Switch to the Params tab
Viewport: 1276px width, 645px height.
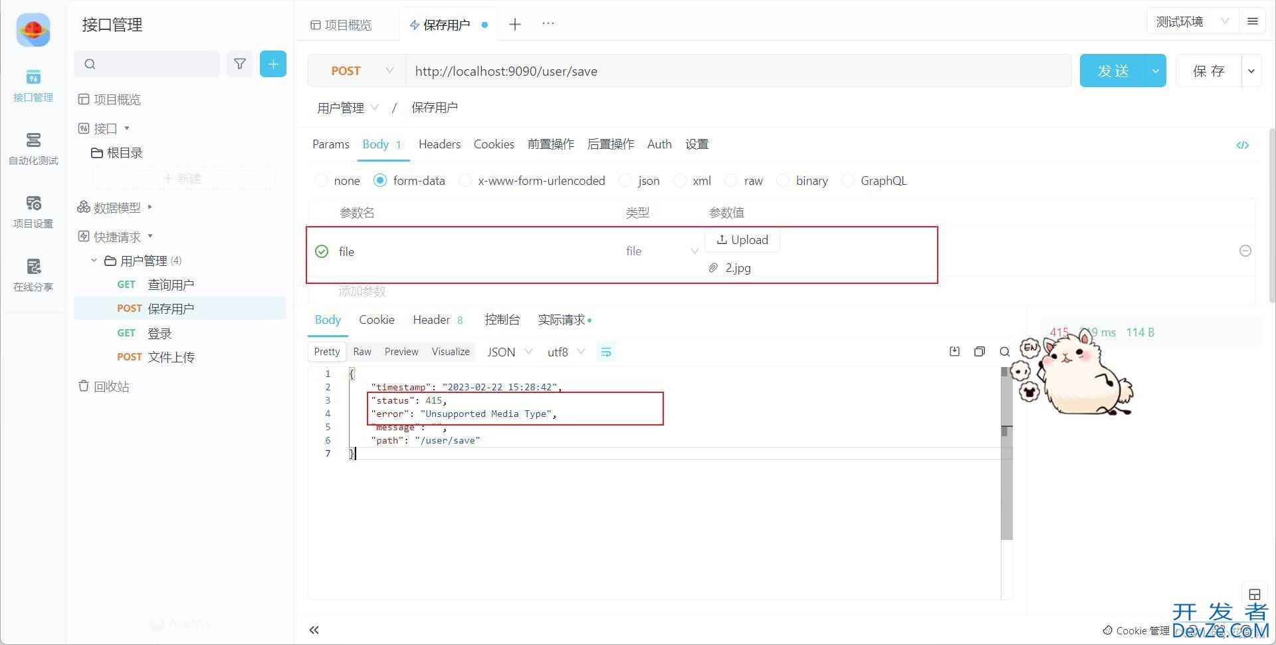pyautogui.click(x=330, y=144)
